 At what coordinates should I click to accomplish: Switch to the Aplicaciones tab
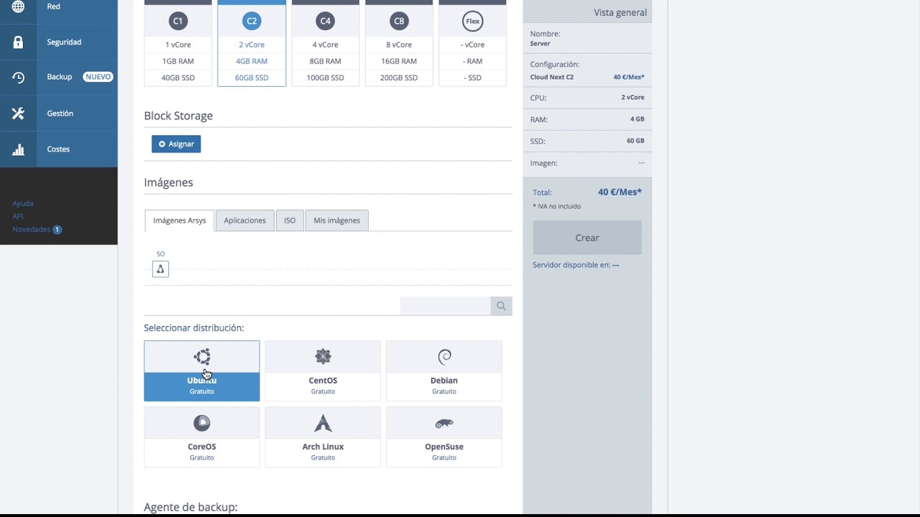coord(245,220)
